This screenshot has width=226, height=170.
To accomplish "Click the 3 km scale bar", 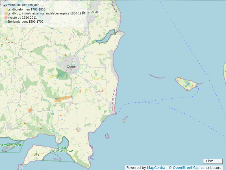I will point(212,161).
